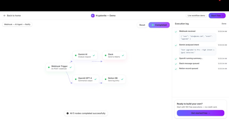Click the Live workflow demo pill
The image size is (229, 120).
196,16
